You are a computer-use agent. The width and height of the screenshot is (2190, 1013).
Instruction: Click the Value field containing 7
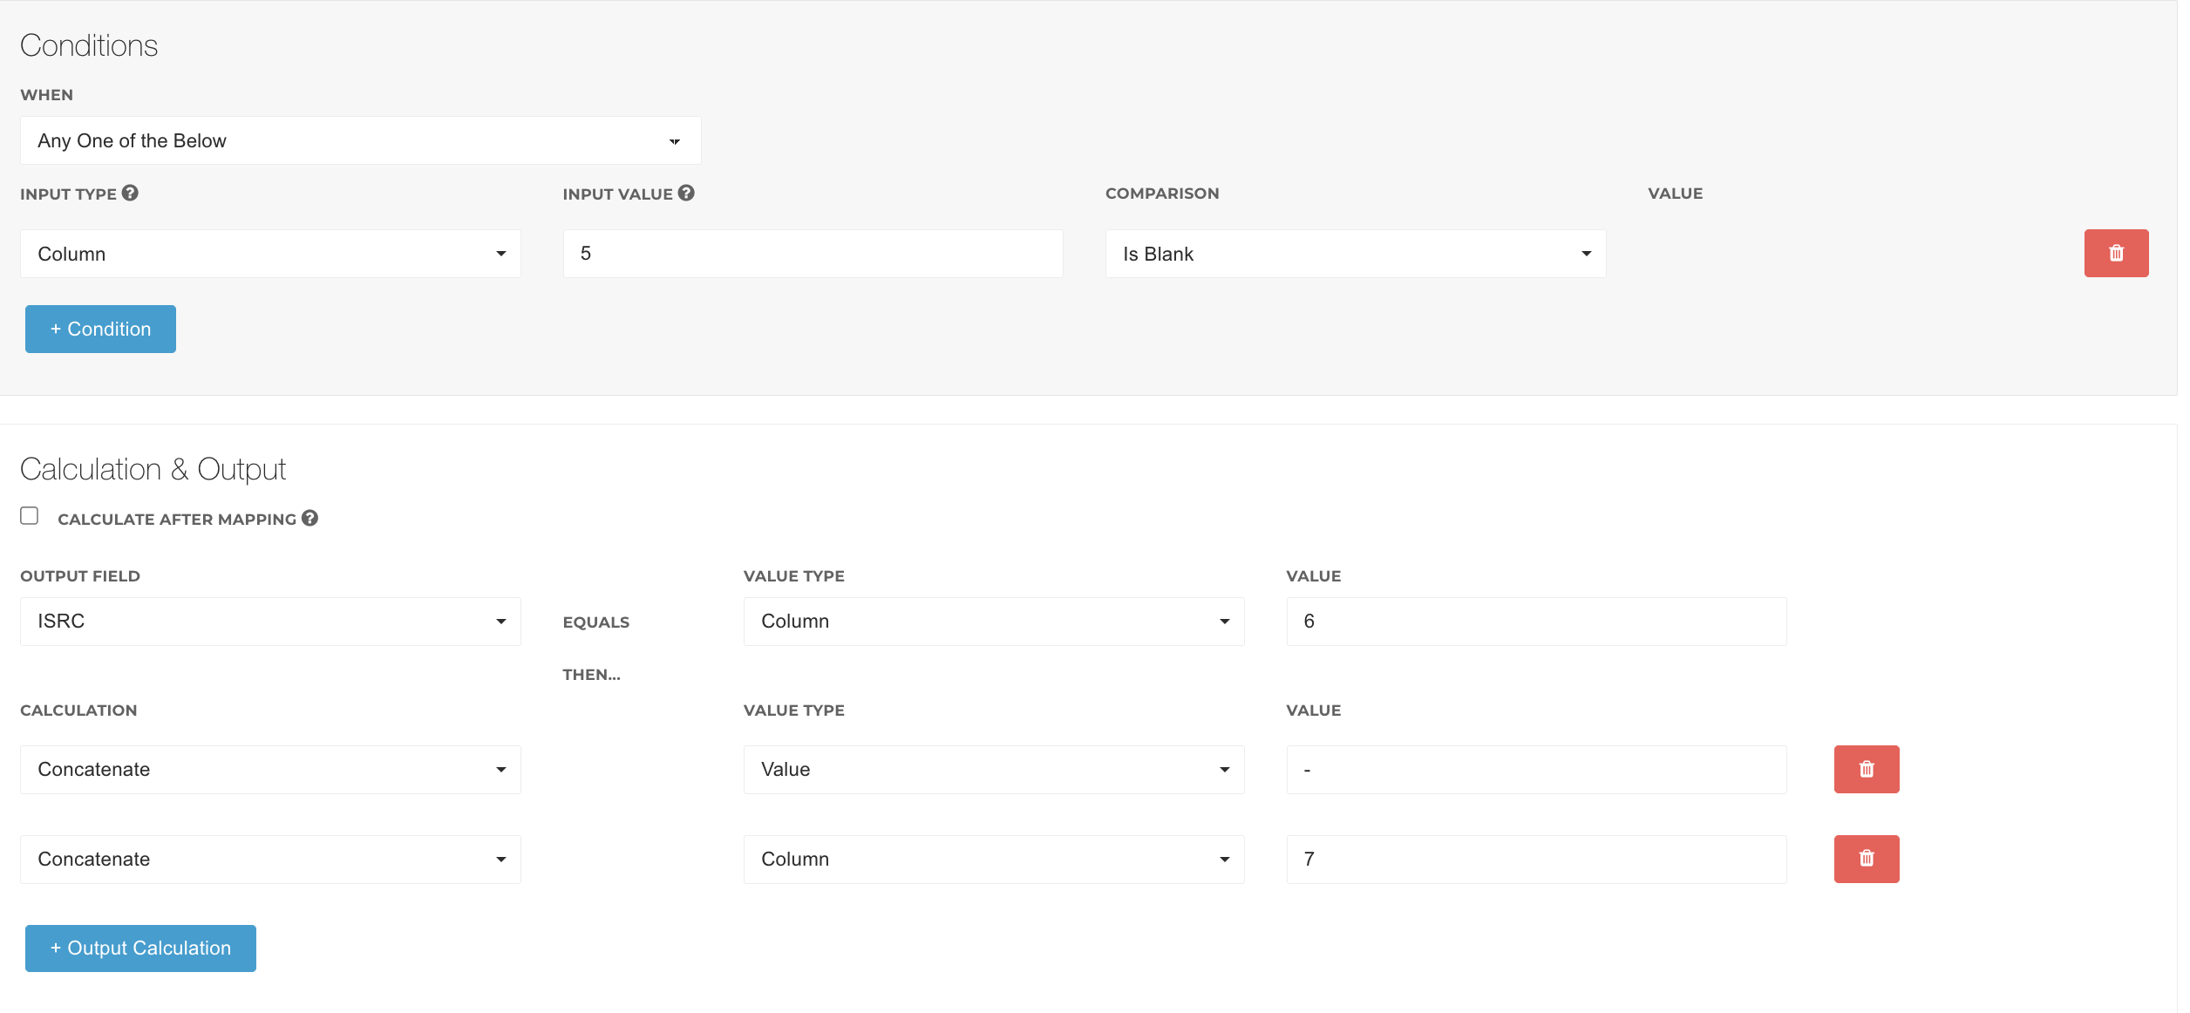(x=1535, y=859)
